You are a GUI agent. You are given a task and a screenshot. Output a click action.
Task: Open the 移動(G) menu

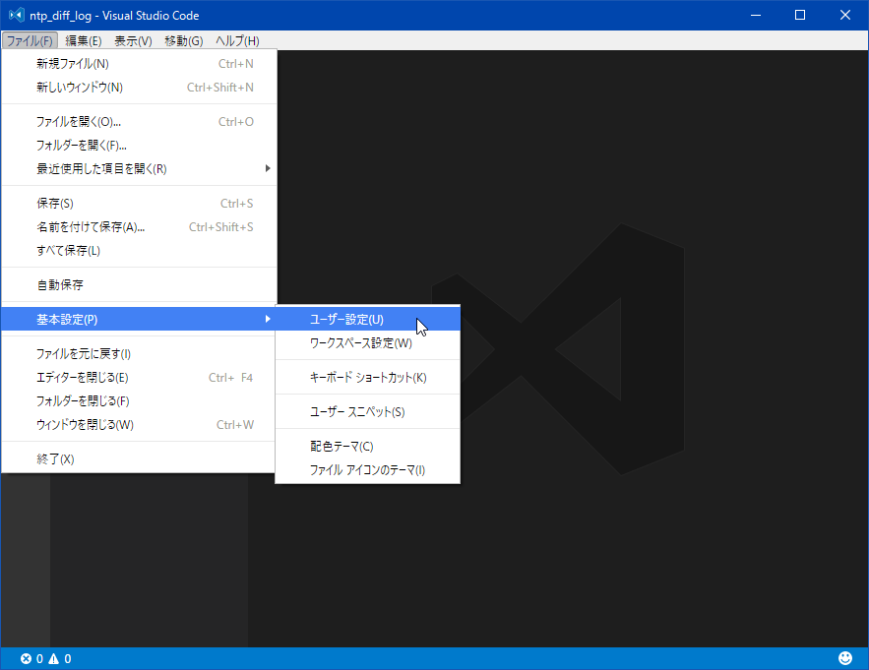tap(183, 40)
